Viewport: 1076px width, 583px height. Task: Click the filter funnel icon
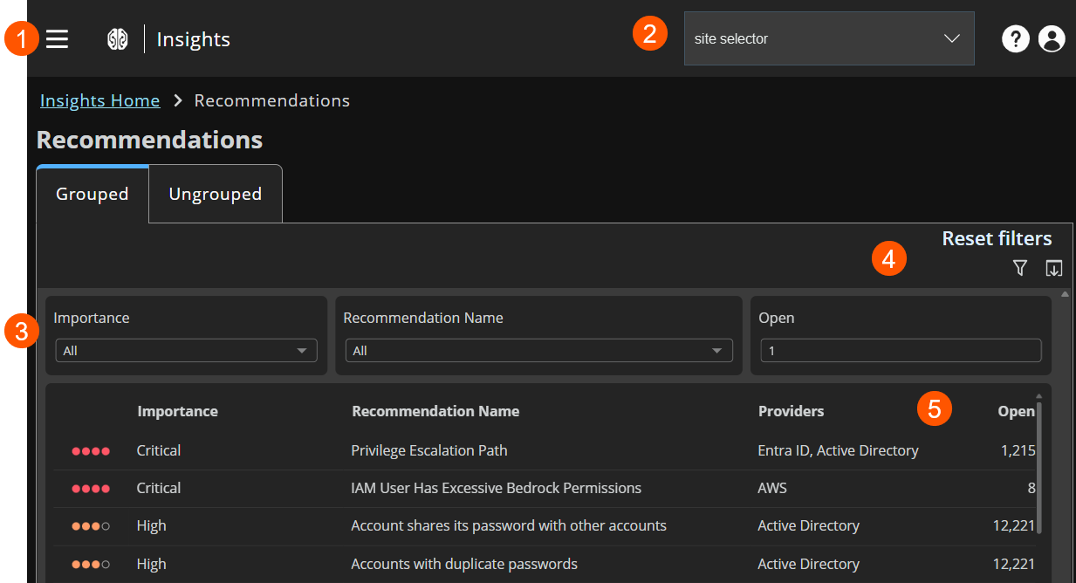coord(1020,268)
